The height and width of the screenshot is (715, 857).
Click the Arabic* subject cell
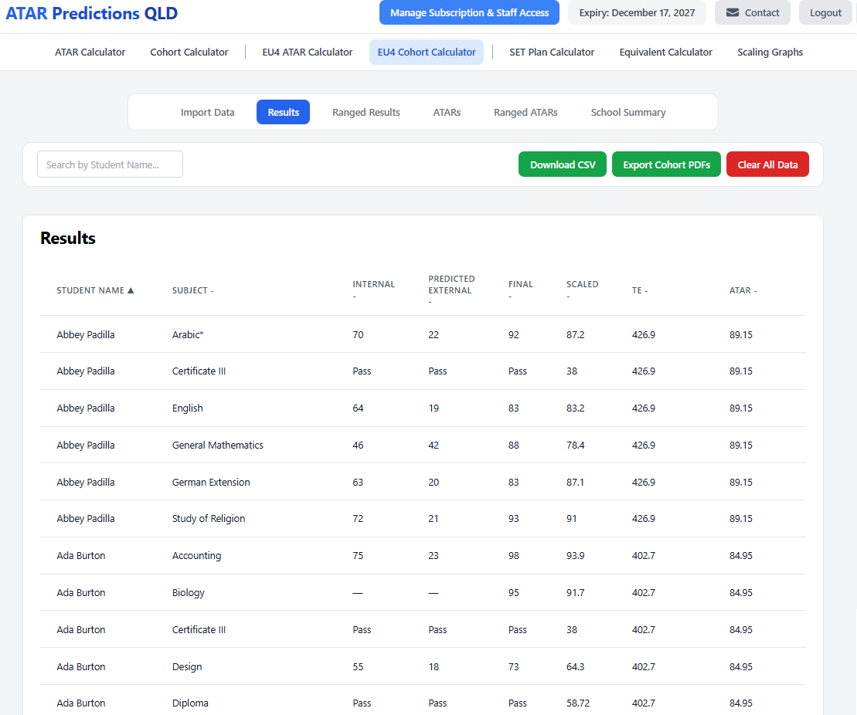188,334
